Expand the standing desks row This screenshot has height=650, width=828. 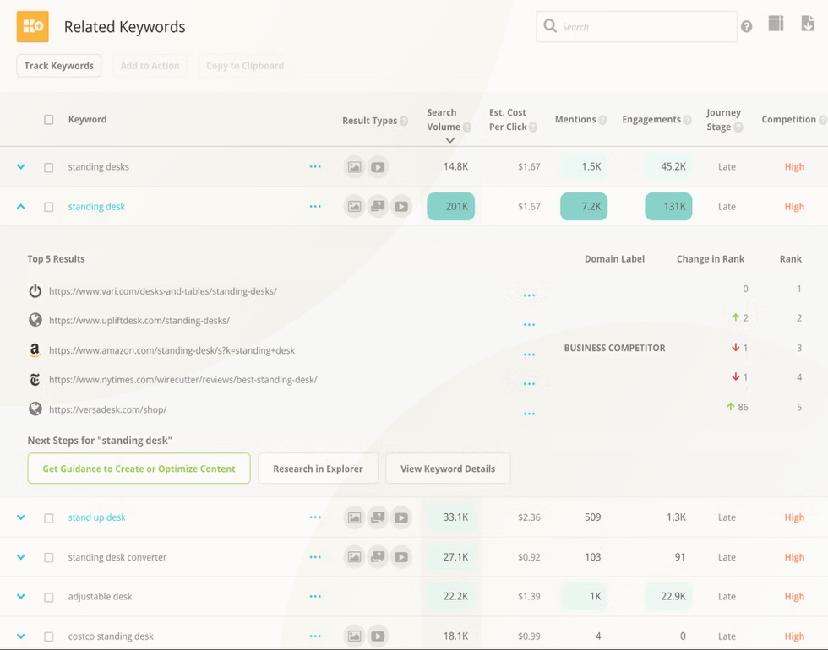click(x=20, y=167)
